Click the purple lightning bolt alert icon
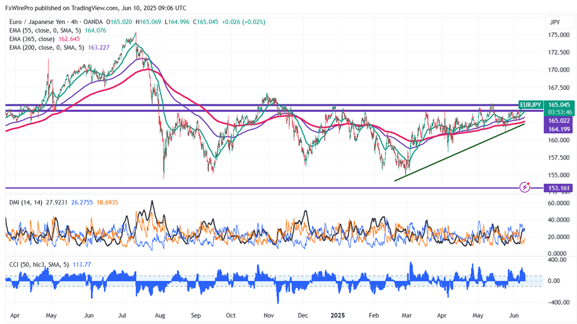This screenshot has height=324, width=577. (x=525, y=188)
